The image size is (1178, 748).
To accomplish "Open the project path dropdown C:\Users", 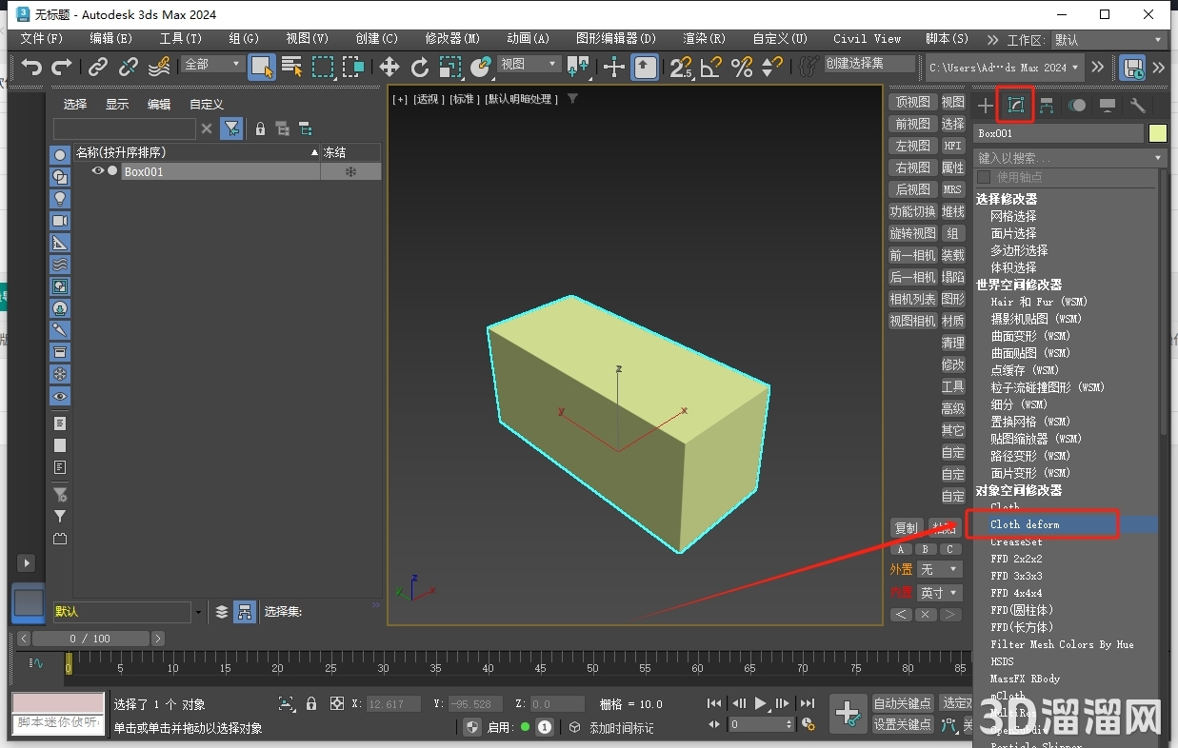I will point(1005,68).
